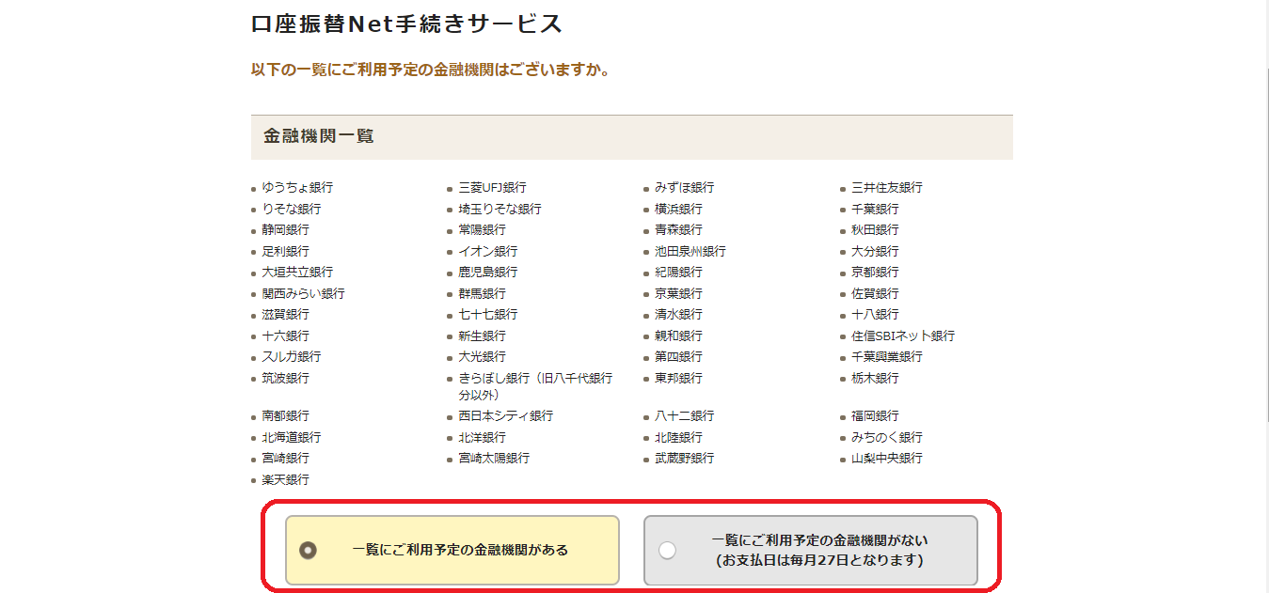The image size is (1269, 593).
Task: Click the '東邦銀行' list entry
Action: point(678,378)
